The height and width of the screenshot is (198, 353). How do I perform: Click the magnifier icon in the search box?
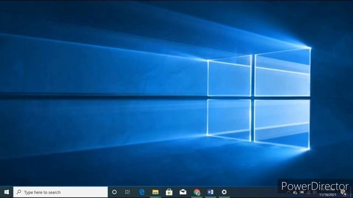(x=19, y=192)
